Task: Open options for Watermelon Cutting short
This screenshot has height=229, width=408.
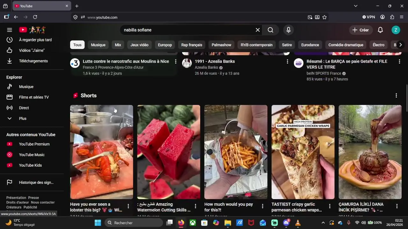Action: (x=195, y=206)
